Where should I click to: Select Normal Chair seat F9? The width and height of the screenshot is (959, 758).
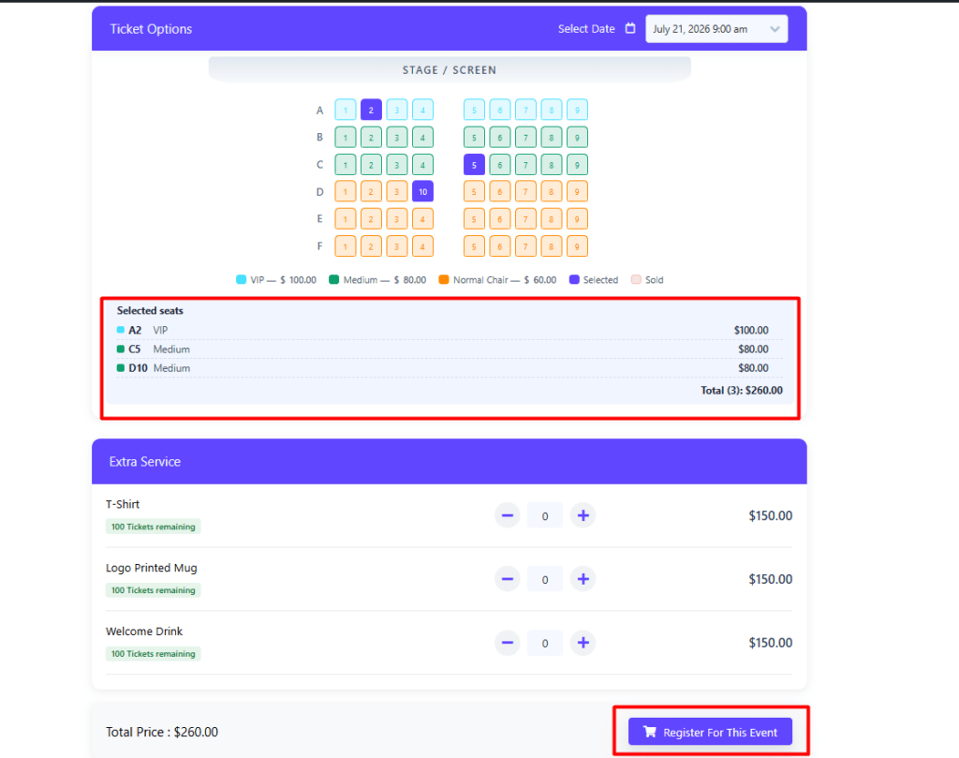pyautogui.click(x=577, y=245)
